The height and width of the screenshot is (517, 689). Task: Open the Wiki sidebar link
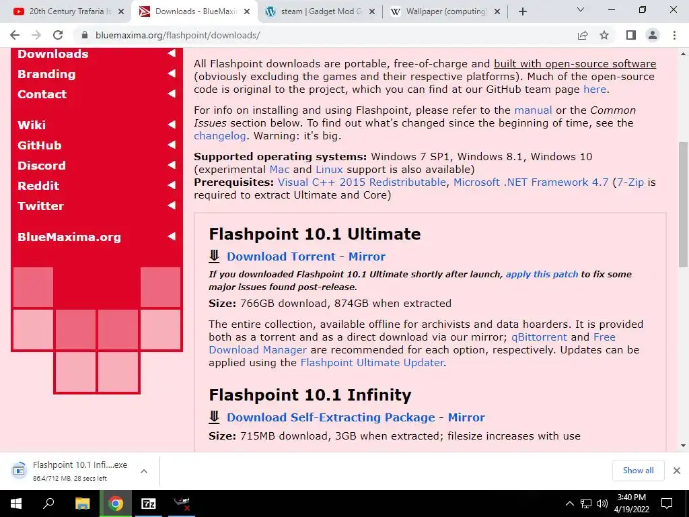(x=32, y=125)
